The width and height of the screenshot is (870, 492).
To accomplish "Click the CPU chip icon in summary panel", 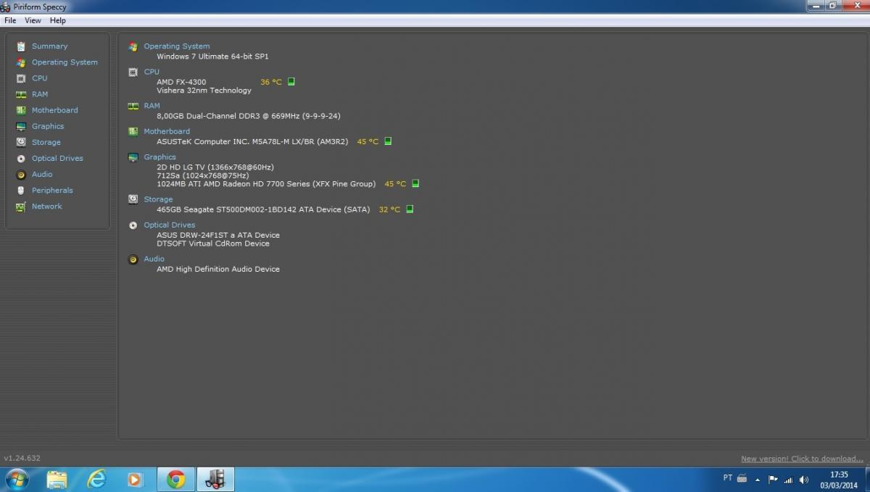I will (133, 72).
